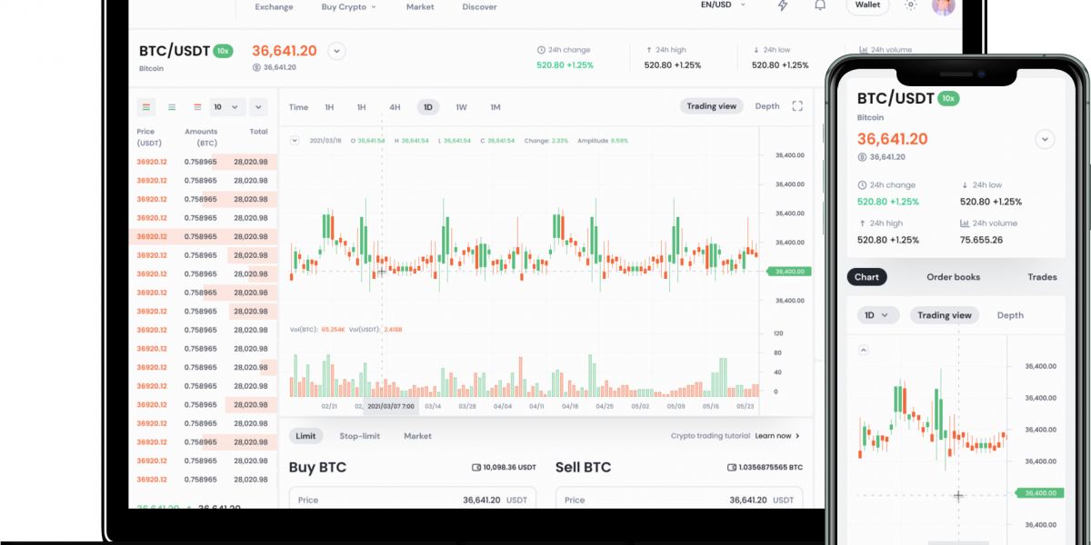Screen dimensions: 1091x545
Task: Open the 1D interval dropdown on phone
Action: point(877,315)
